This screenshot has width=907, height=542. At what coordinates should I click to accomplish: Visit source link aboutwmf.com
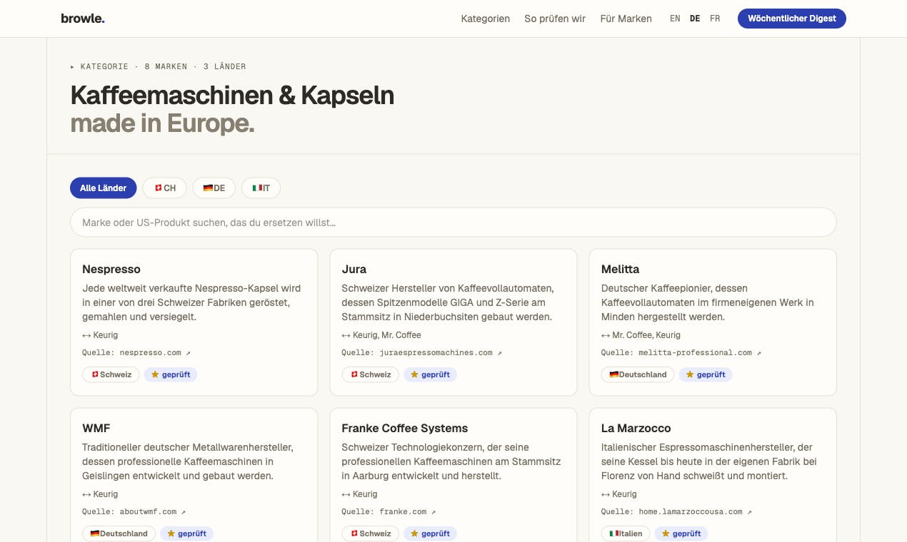tap(148, 511)
